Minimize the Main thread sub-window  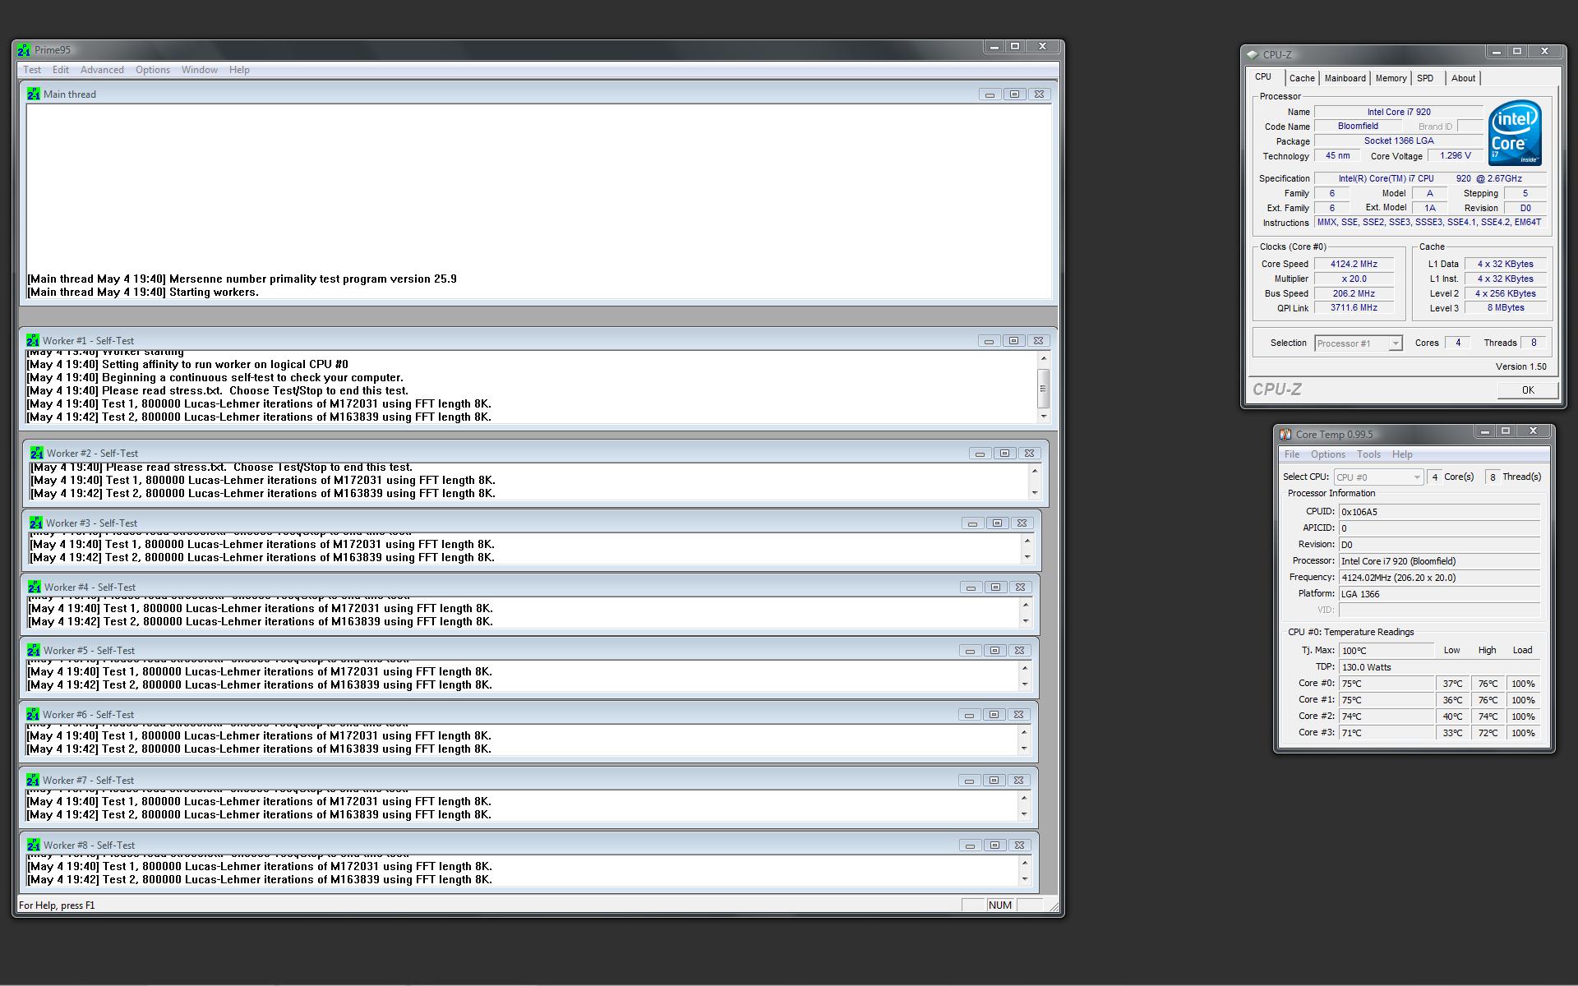[x=990, y=94]
